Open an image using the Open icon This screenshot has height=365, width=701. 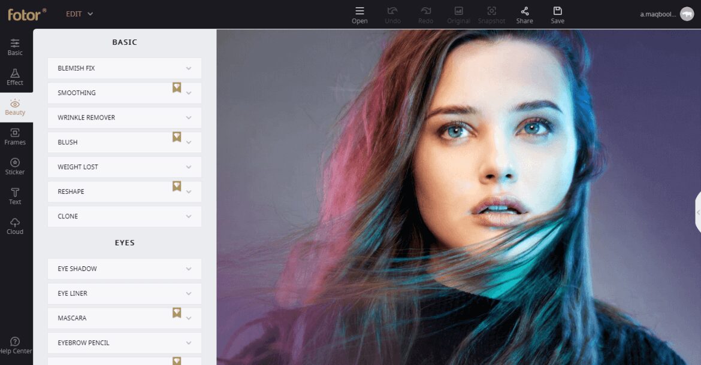click(359, 15)
